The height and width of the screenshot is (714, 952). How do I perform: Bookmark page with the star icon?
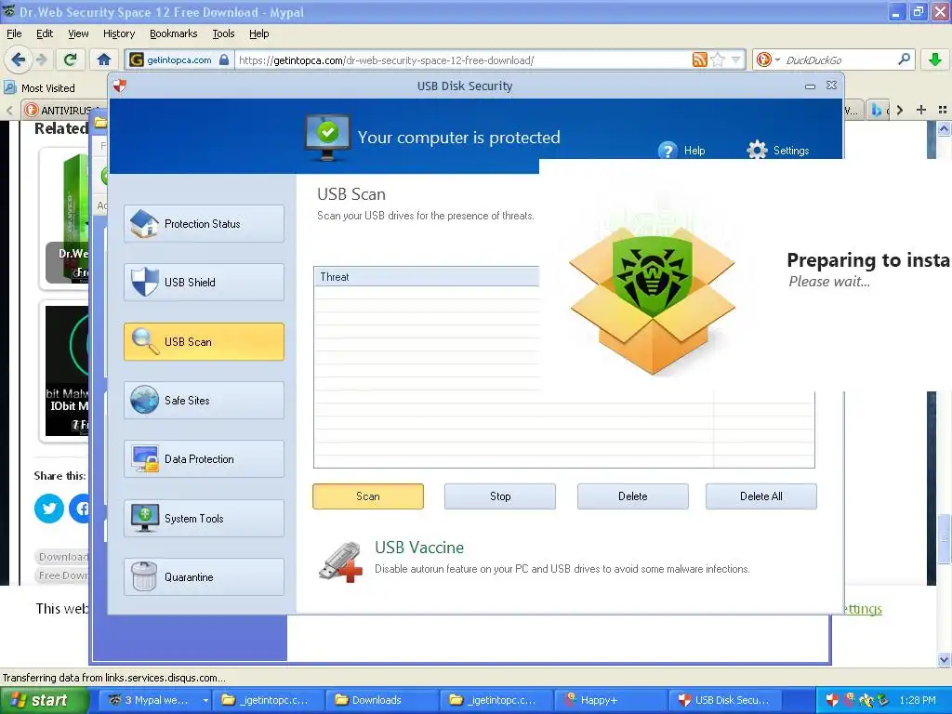[718, 59]
